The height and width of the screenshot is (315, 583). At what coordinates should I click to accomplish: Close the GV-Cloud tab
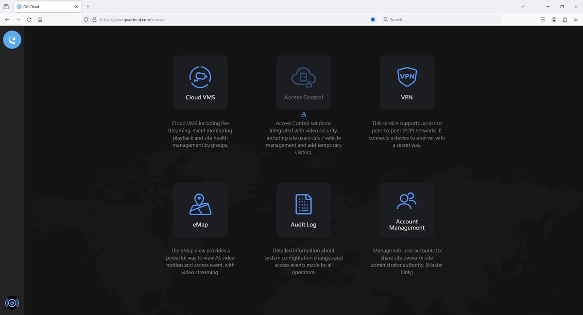coord(77,7)
